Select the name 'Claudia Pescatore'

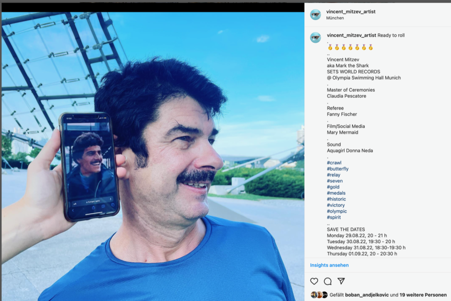pyautogui.click(x=346, y=96)
